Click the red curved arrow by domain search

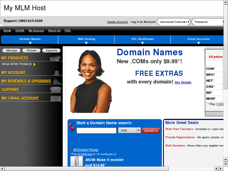tap(72, 126)
